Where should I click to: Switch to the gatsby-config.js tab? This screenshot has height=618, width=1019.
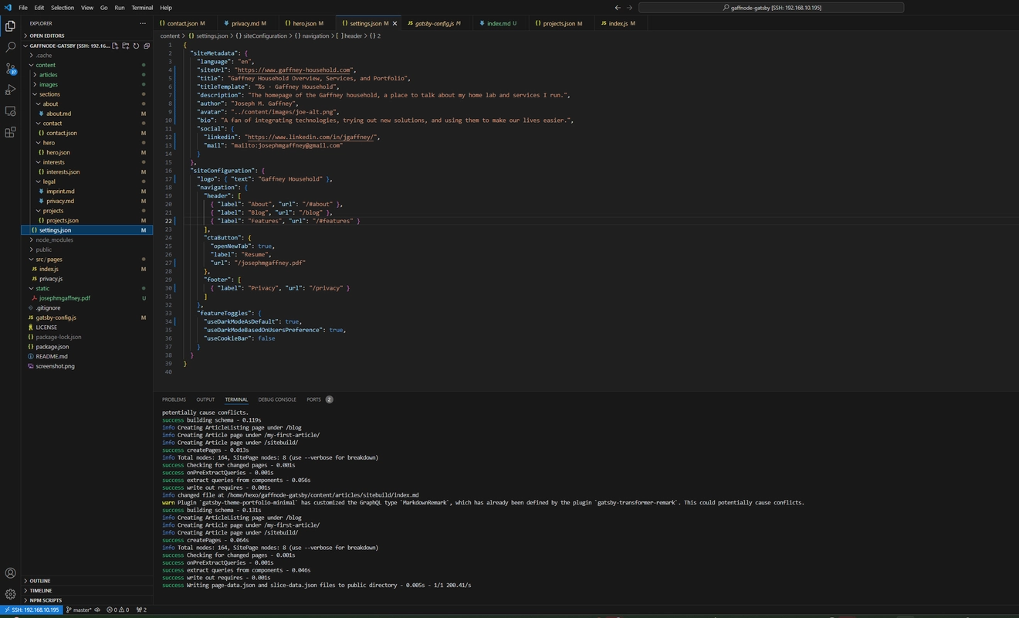pos(434,23)
